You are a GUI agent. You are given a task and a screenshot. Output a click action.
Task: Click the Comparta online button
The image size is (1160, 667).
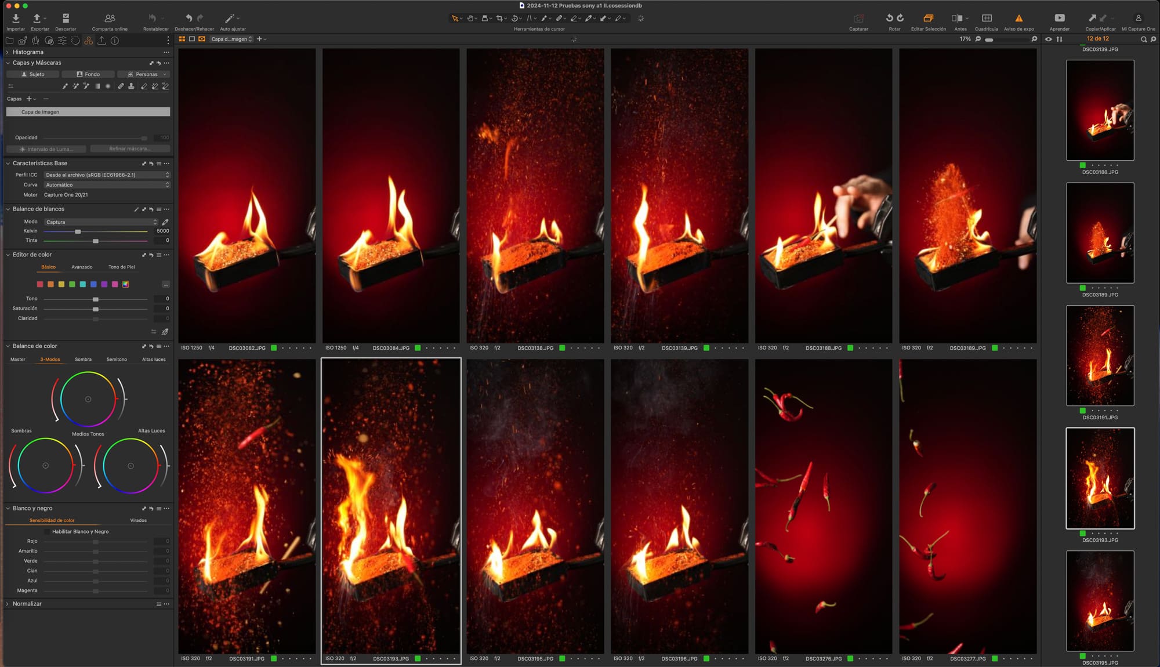110,22
